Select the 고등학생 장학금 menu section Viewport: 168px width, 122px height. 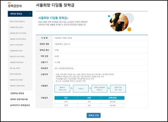pos(17,93)
